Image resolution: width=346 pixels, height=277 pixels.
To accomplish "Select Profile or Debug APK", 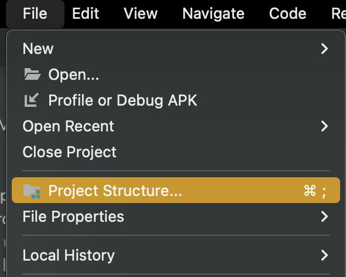I will click(x=176, y=100).
